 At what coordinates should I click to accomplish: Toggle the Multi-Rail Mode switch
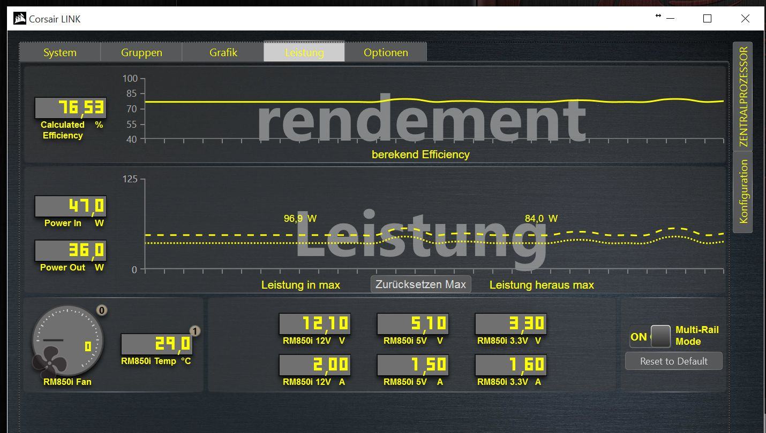[x=650, y=337]
